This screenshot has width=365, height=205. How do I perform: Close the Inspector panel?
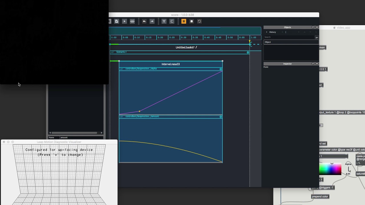click(317, 64)
